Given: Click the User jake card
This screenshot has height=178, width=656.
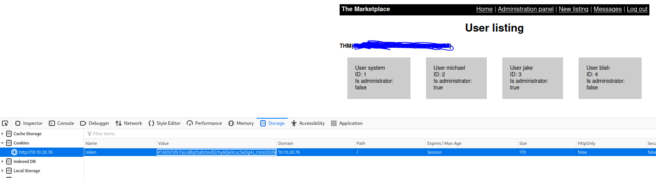Looking at the screenshot, I should tap(532, 78).
